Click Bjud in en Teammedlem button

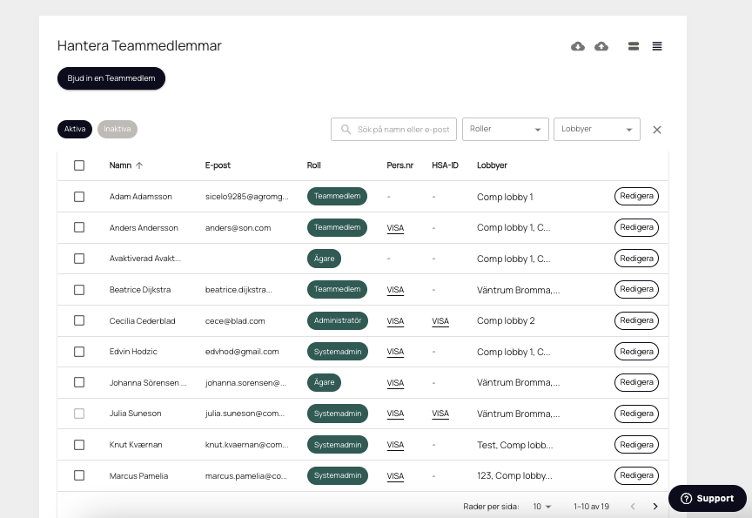click(111, 78)
